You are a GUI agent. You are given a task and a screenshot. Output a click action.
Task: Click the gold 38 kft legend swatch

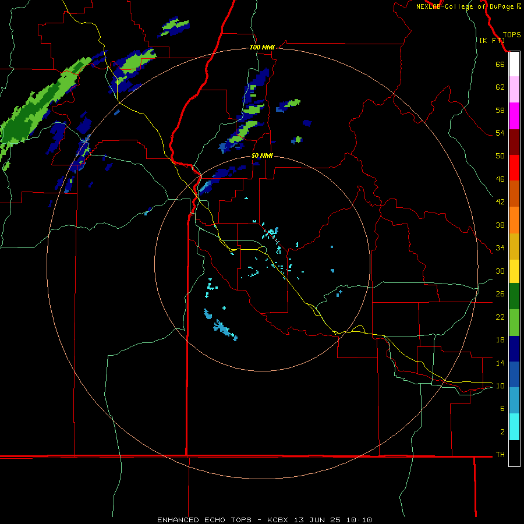[x=514, y=246]
